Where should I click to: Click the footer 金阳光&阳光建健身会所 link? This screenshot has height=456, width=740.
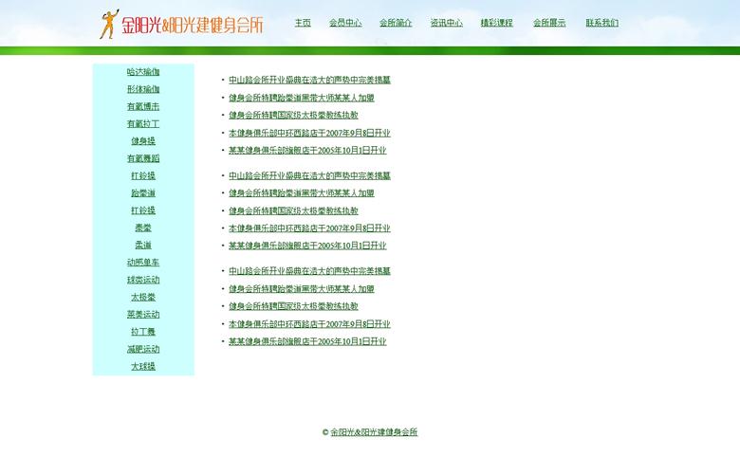tap(374, 432)
